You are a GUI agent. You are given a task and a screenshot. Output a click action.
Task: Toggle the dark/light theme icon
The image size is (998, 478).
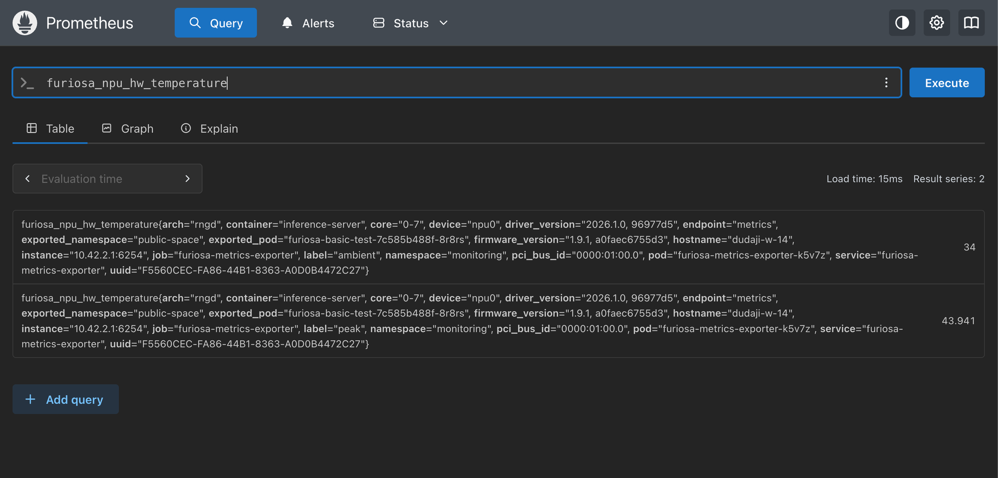tap(902, 23)
